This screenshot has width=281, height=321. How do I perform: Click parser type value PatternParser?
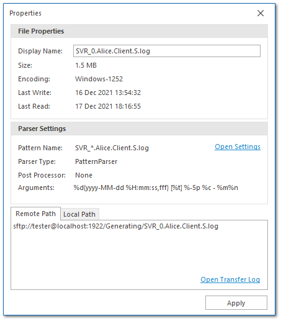(x=96, y=161)
